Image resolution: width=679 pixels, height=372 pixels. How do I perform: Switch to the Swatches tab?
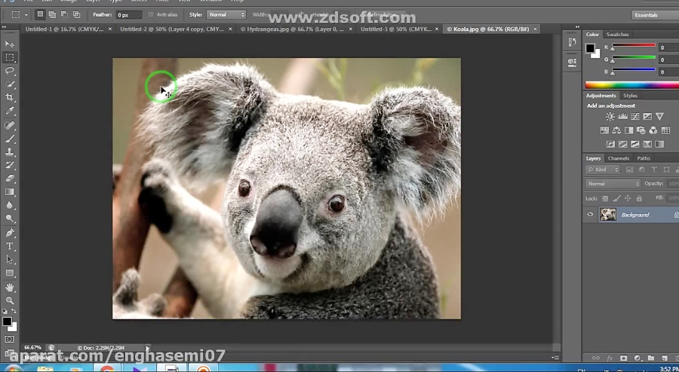617,35
